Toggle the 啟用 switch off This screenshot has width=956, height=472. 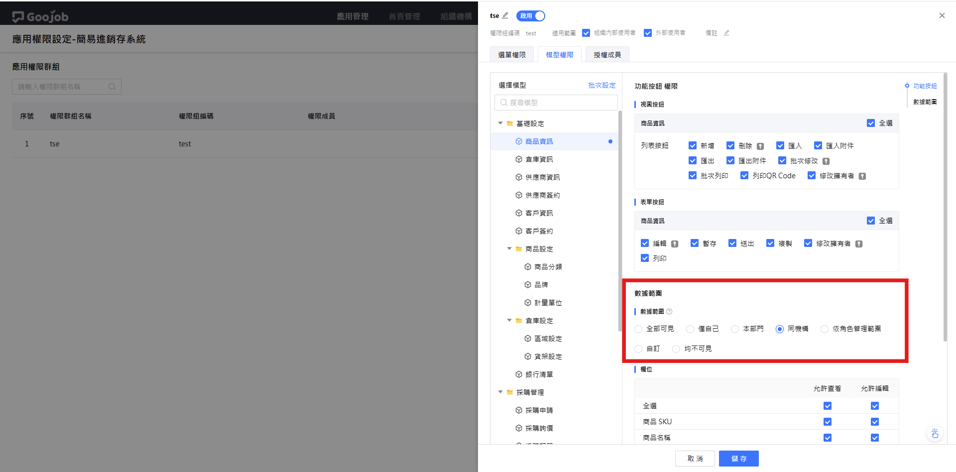pyautogui.click(x=531, y=16)
